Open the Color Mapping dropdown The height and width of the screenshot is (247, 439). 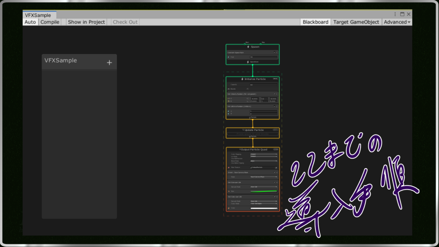coord(264,154)
